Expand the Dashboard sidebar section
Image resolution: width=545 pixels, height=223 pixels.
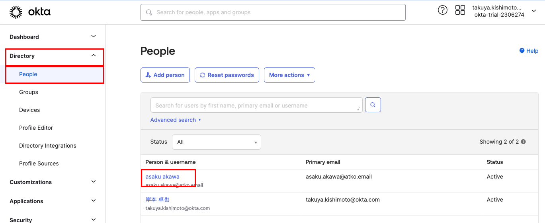click(x=94, y=37)
